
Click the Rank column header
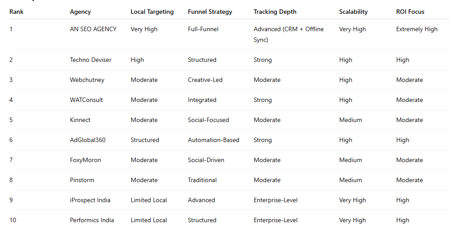coord(16,12)
